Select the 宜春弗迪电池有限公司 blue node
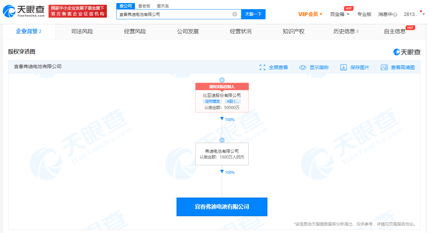Image resolution: width=427 pixels, height=233 pixels. click(x=222, y=207)
